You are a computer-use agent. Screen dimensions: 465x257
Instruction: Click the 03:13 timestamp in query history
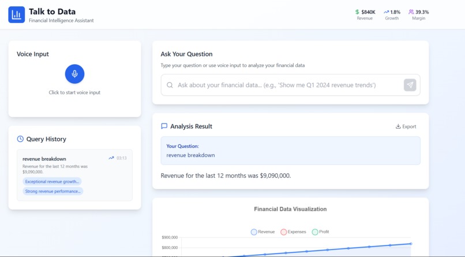(122, 158)
